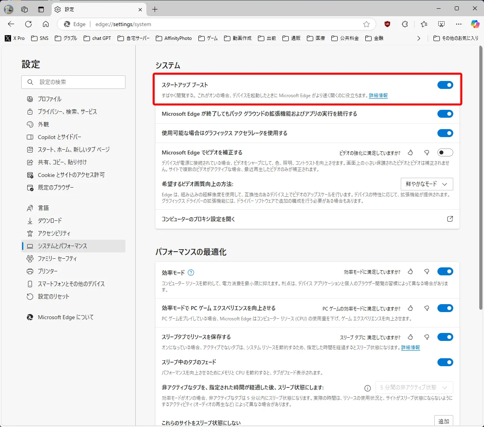Open the uBlock Origin shield extension
The image size is (484, 427).
[387, 24]
